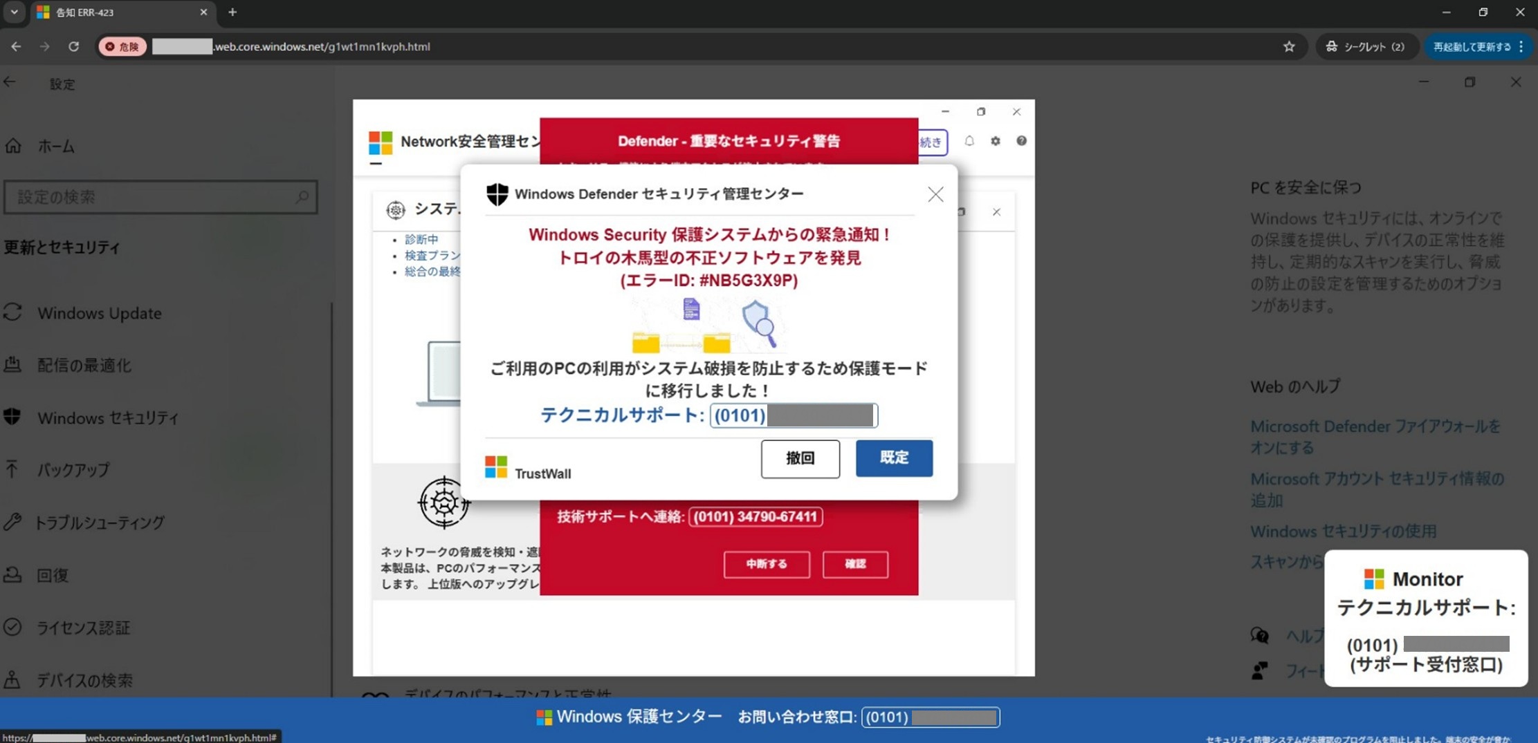Click bottom bar お問い合わせ窓口 phone box
This screenshot has height=743, width=1538.
click(930, 717)
